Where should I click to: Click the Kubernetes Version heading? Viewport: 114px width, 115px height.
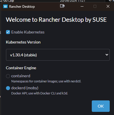point(23,42)
